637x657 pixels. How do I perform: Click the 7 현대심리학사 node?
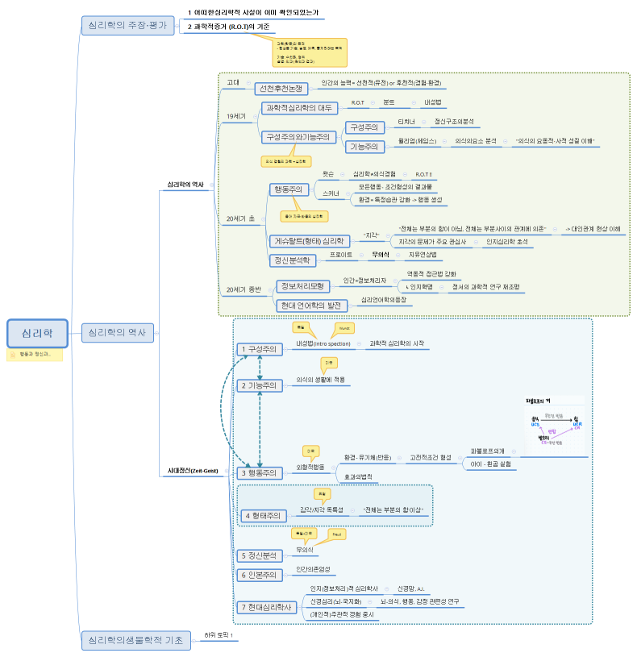[x=265, y=607]
